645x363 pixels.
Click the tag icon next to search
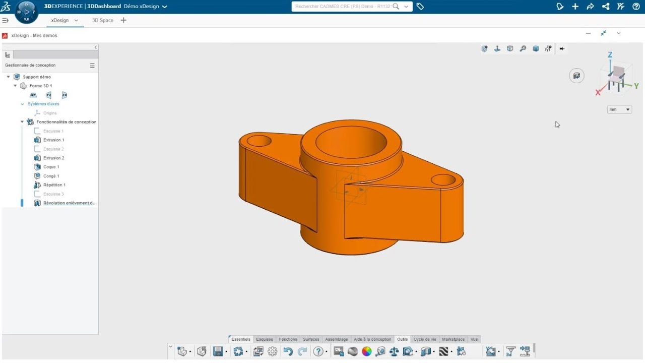click(x=420, y=7)
